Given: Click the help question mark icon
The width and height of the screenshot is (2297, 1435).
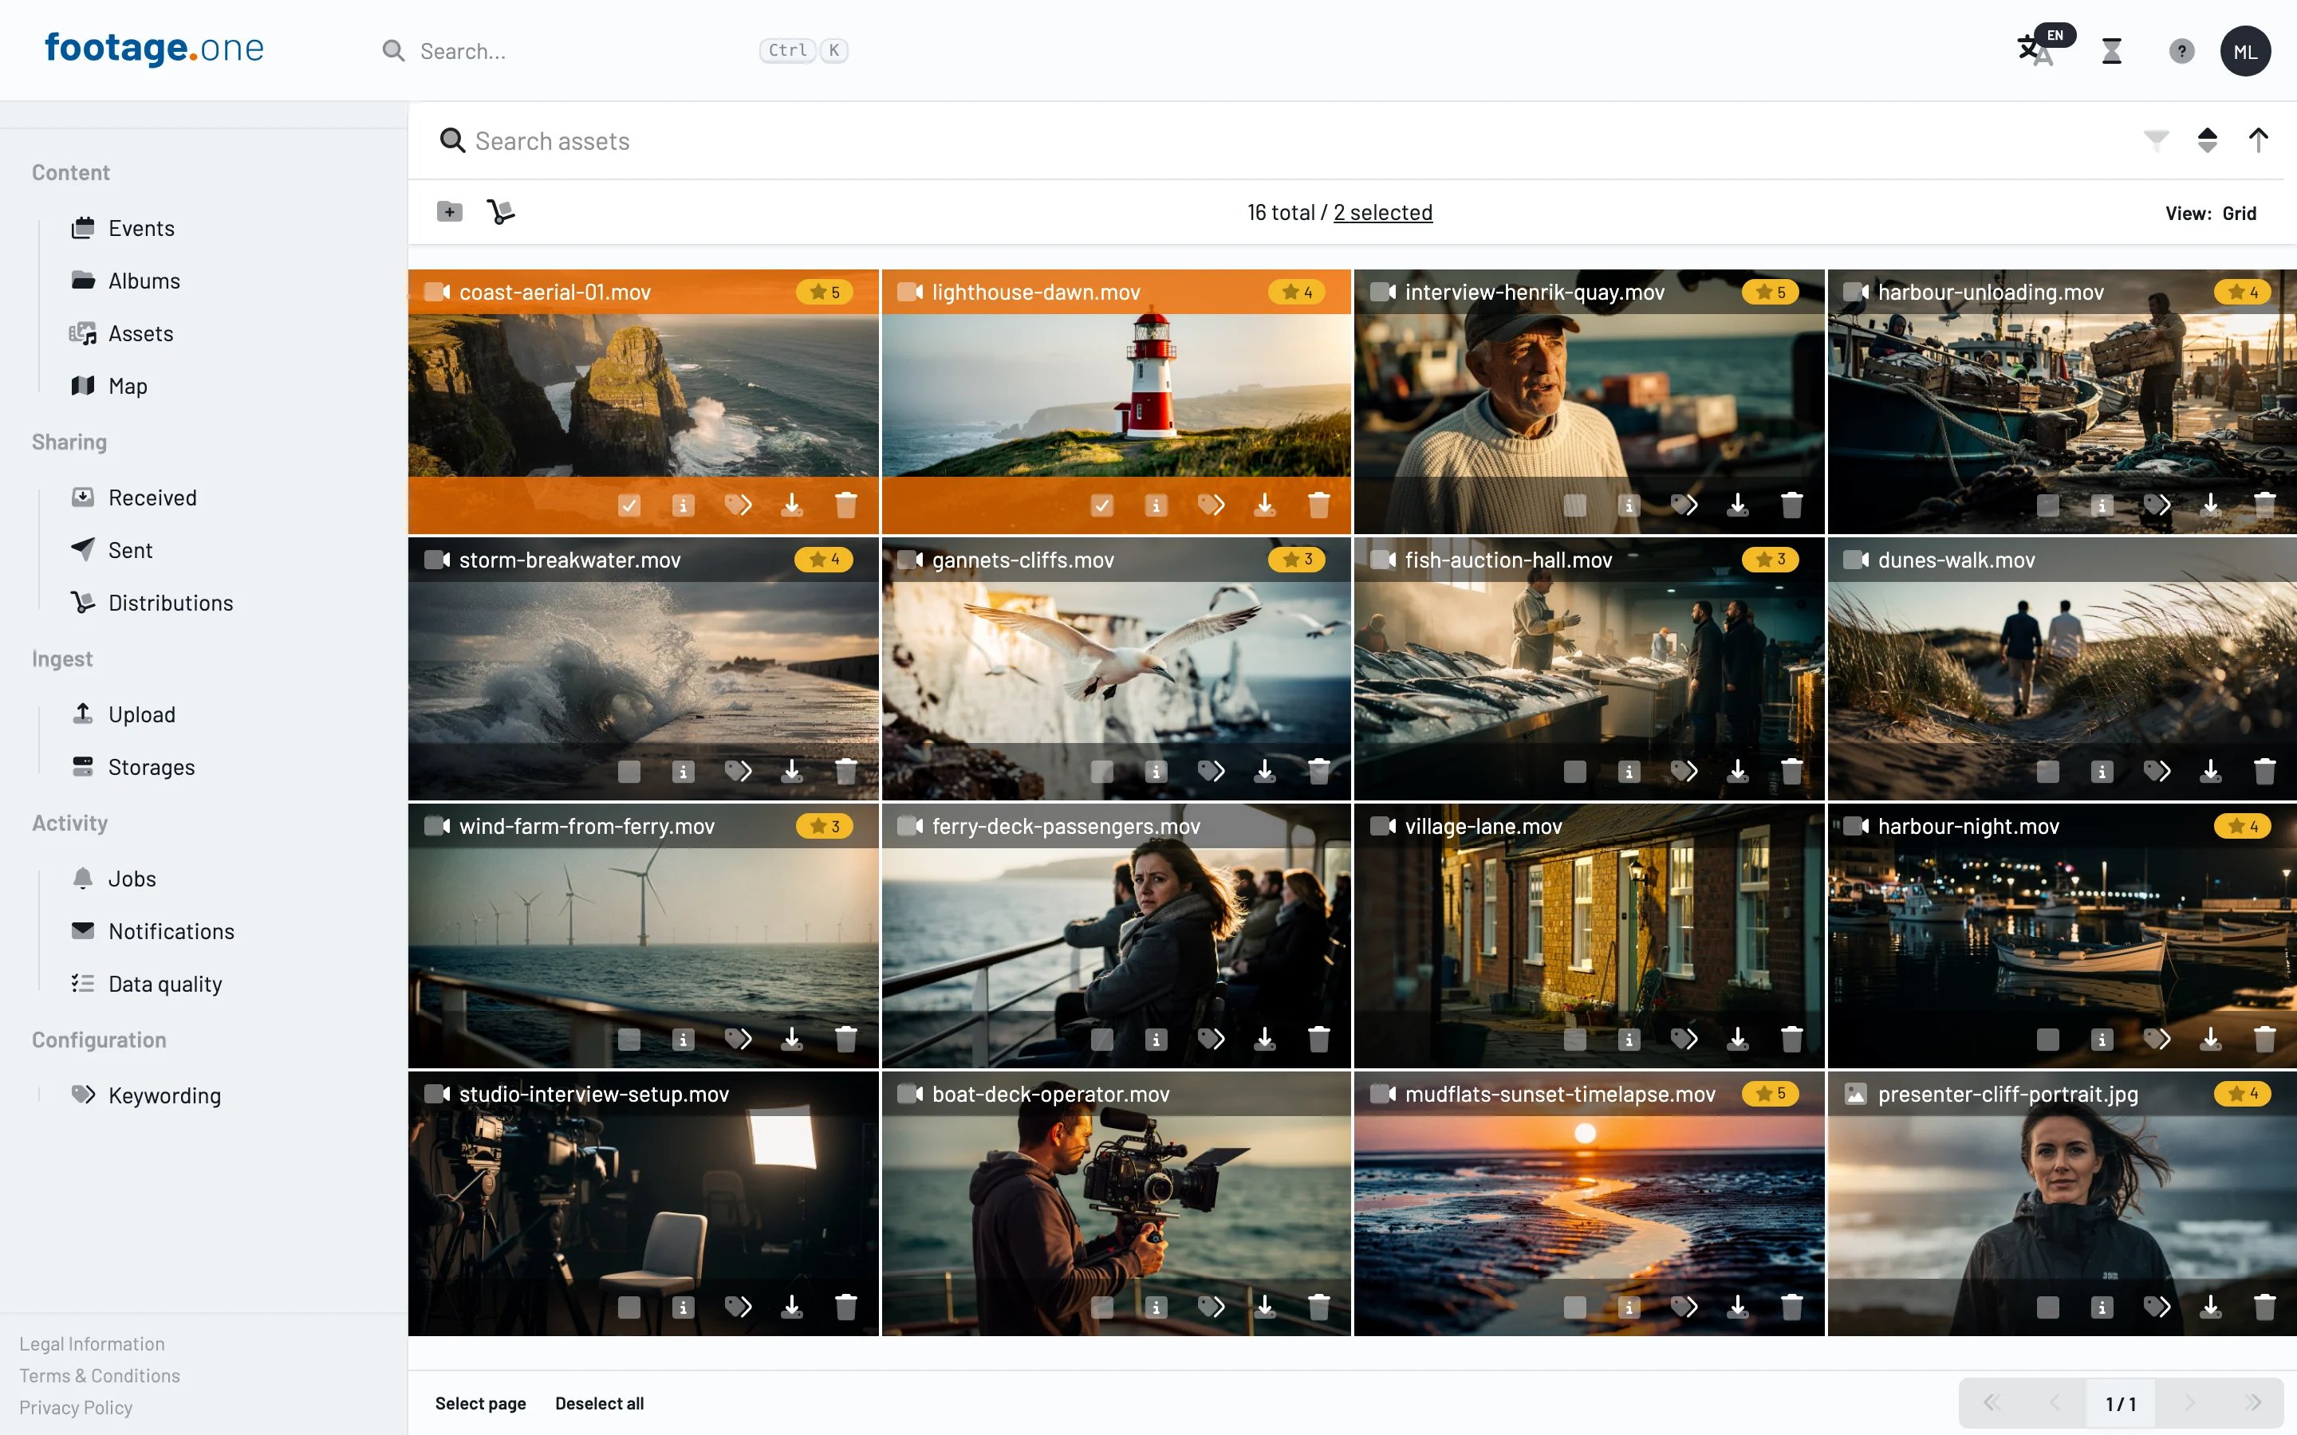Looking at the screenshot, I should [2181, 50].
